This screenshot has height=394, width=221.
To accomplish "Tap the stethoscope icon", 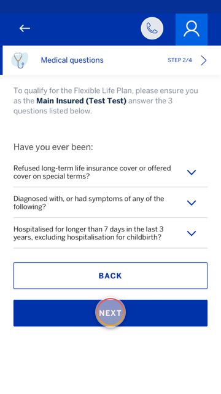I will [20, 60].
